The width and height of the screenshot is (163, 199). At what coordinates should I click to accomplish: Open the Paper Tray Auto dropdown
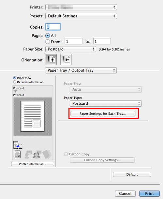(x=106, y=89)
